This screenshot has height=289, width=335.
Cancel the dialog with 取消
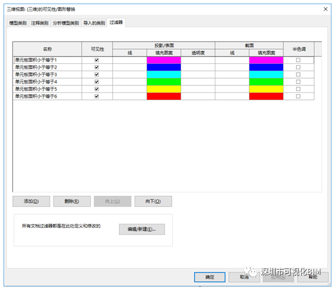point(244,277)
